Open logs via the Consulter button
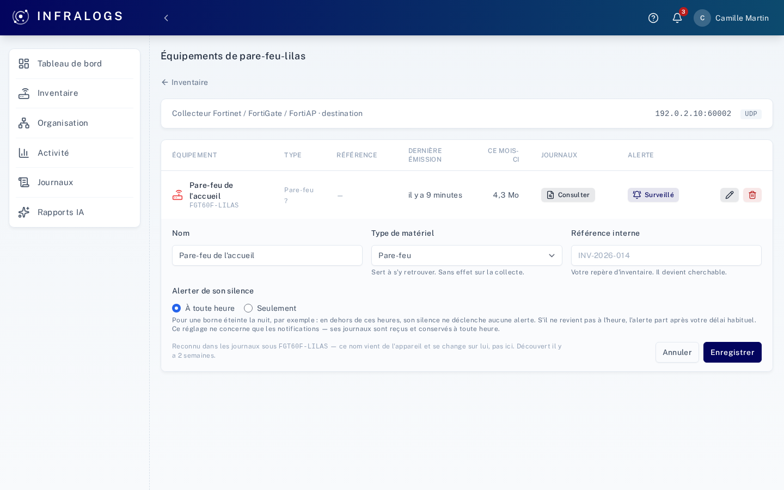 click(568, 195)
